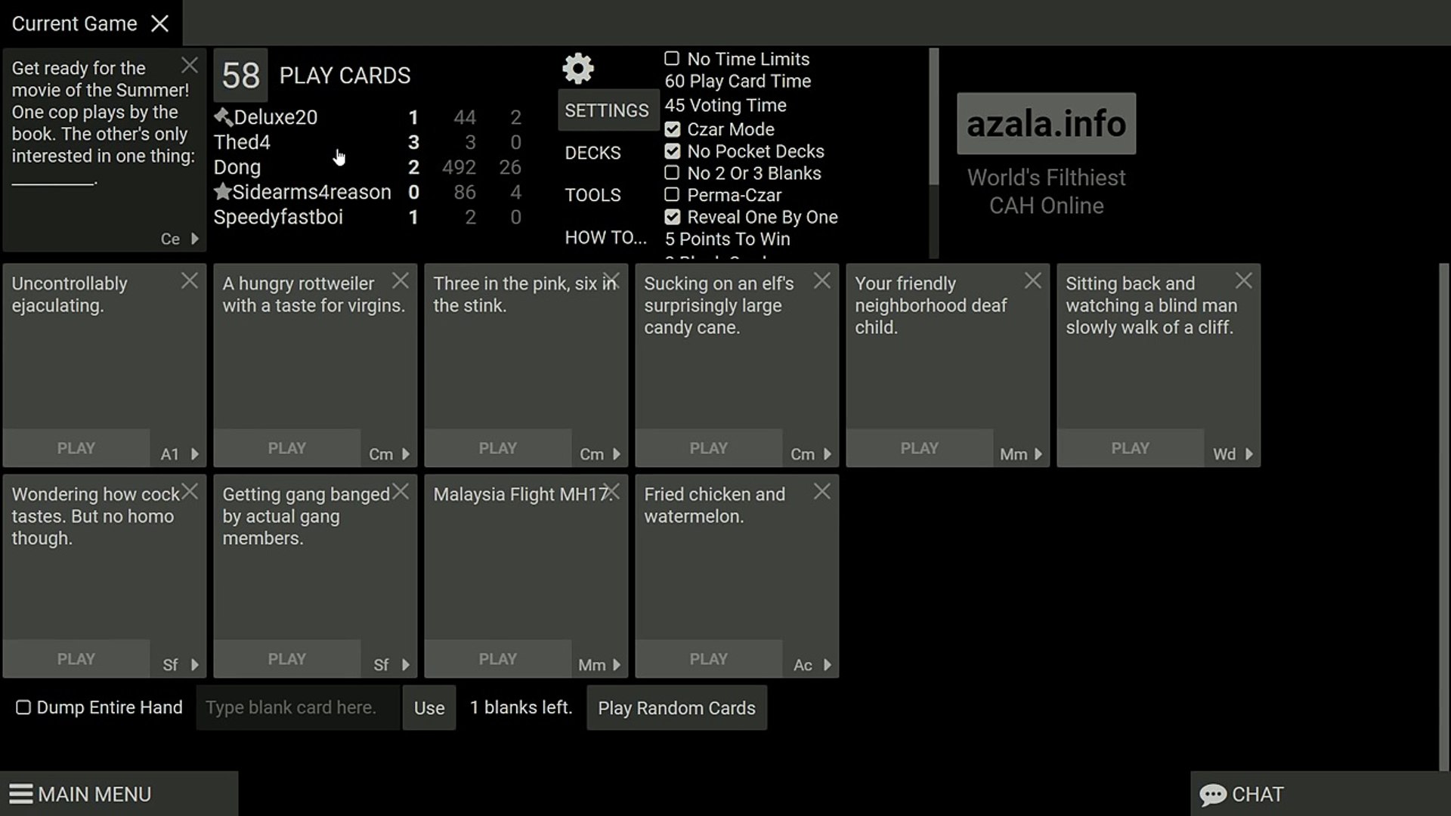
Task: Discard the 'Malaysia Flight MH17' card with X
Action: click(612, 492)
